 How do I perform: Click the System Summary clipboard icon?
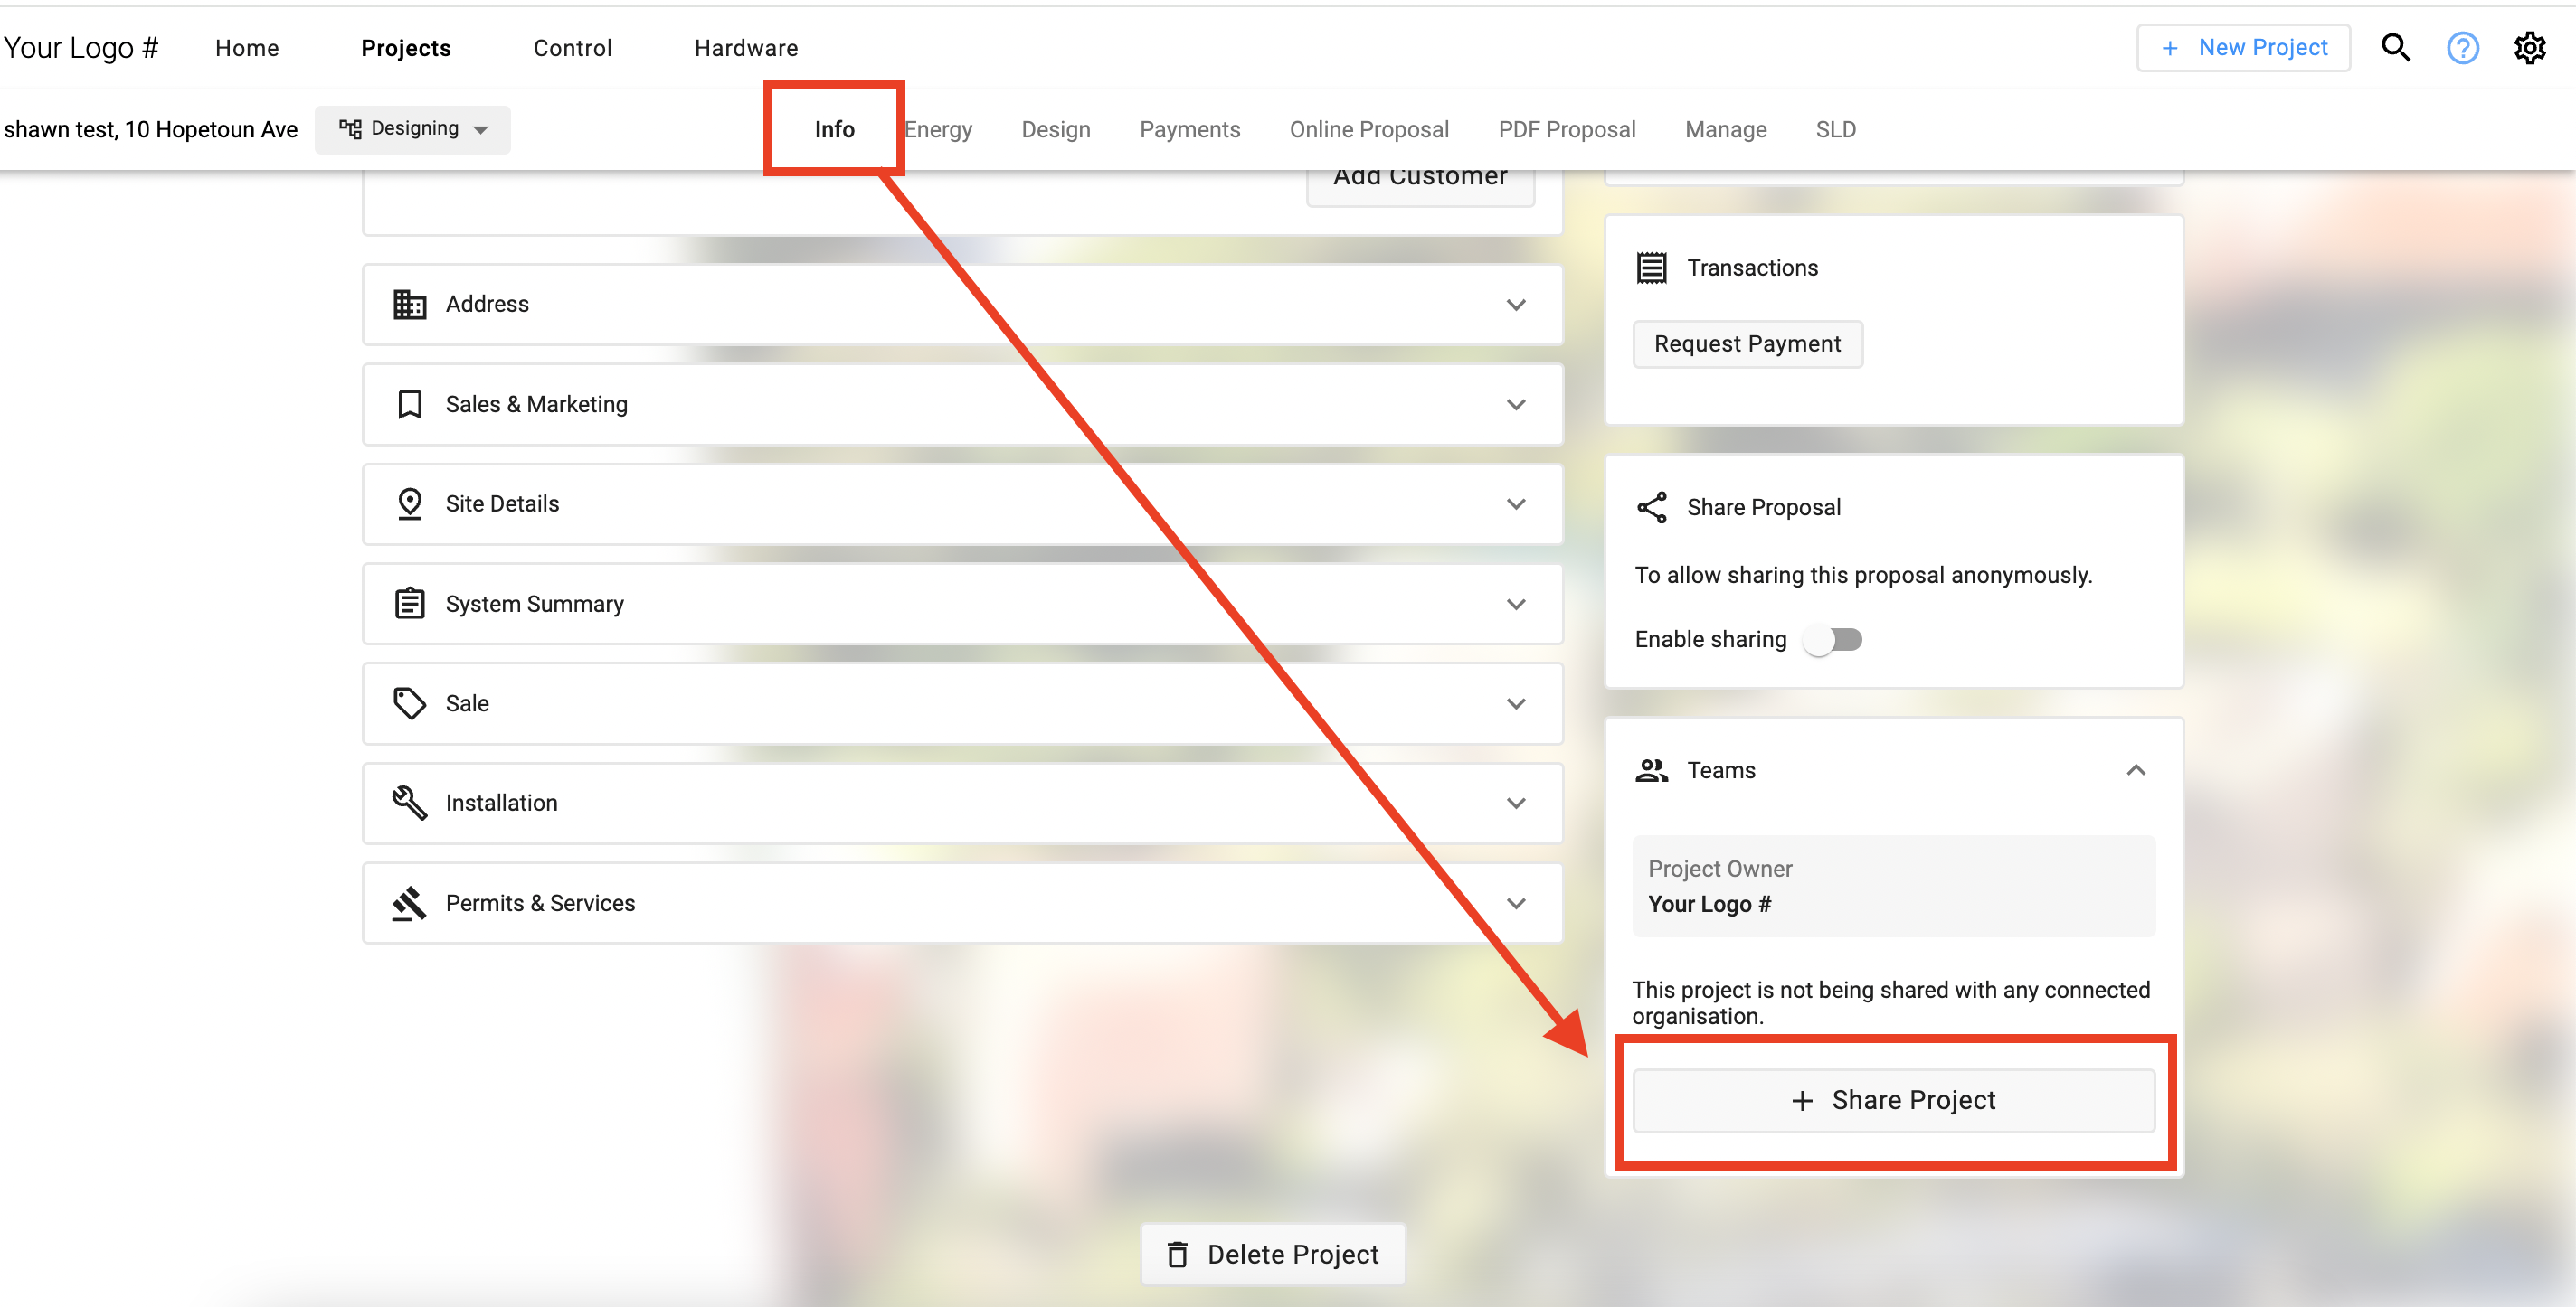point(409,604)
